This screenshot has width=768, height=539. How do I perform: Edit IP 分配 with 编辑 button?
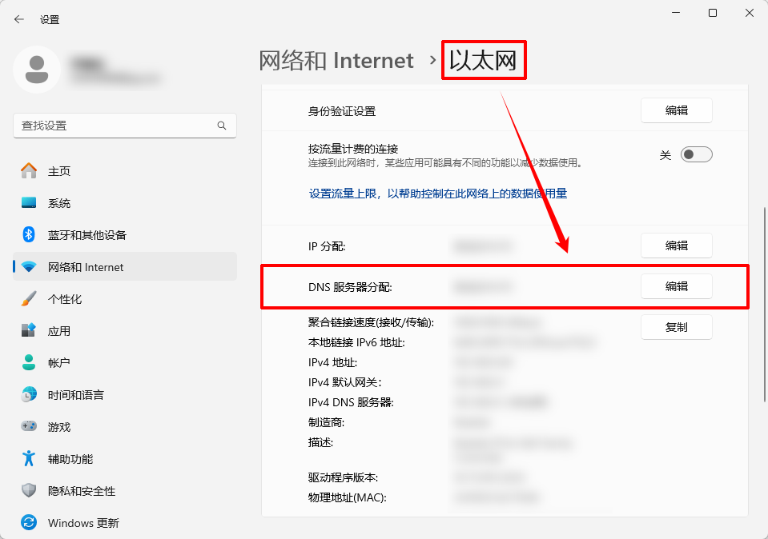tap(677, 246)
